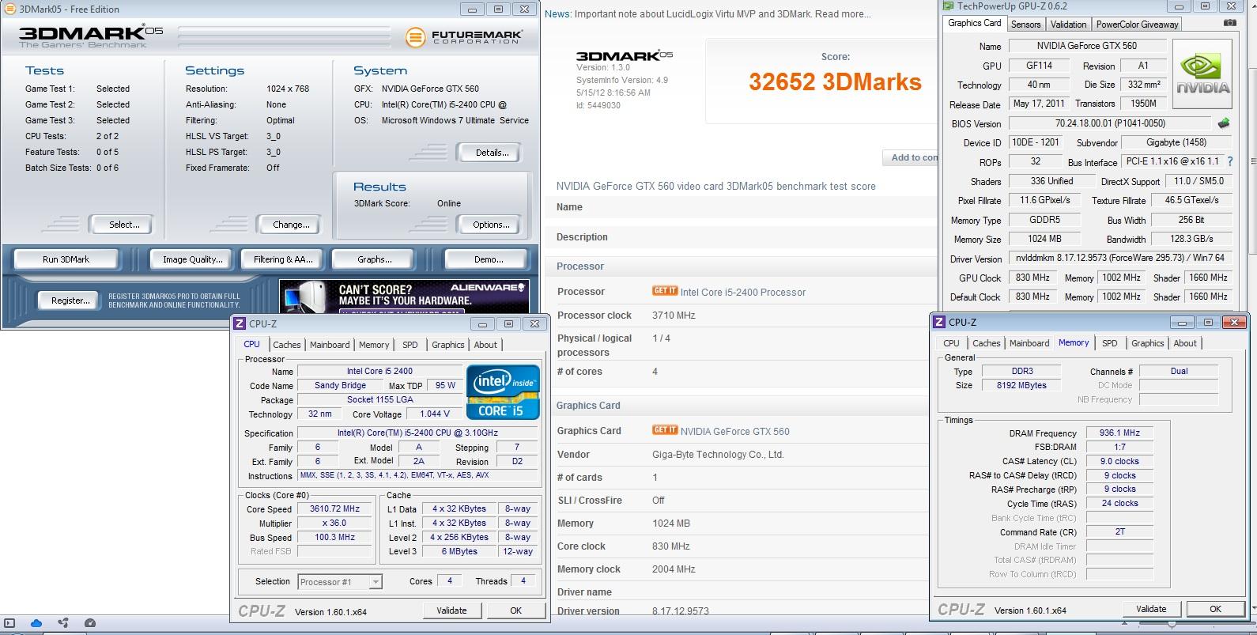Click OK in left CPU-Z window
The height and width of the screenshot is (635, 1257).
515,610
